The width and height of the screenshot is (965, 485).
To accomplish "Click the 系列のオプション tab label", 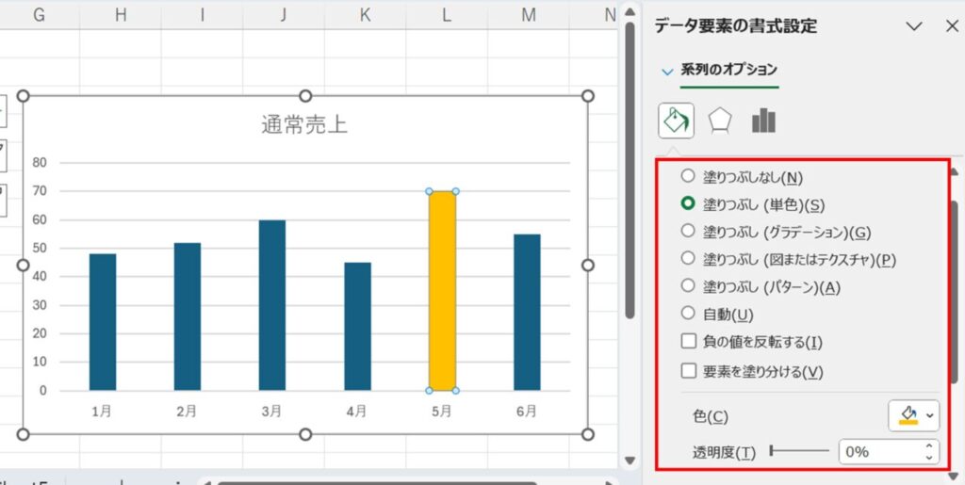I will tap(728, 70).
